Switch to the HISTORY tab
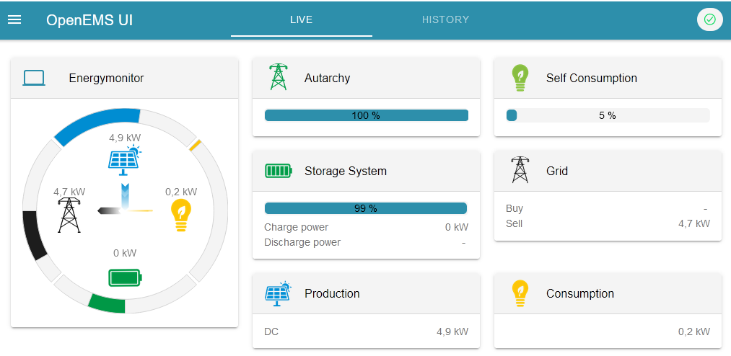Screen dimensions: 731x356 445,19
